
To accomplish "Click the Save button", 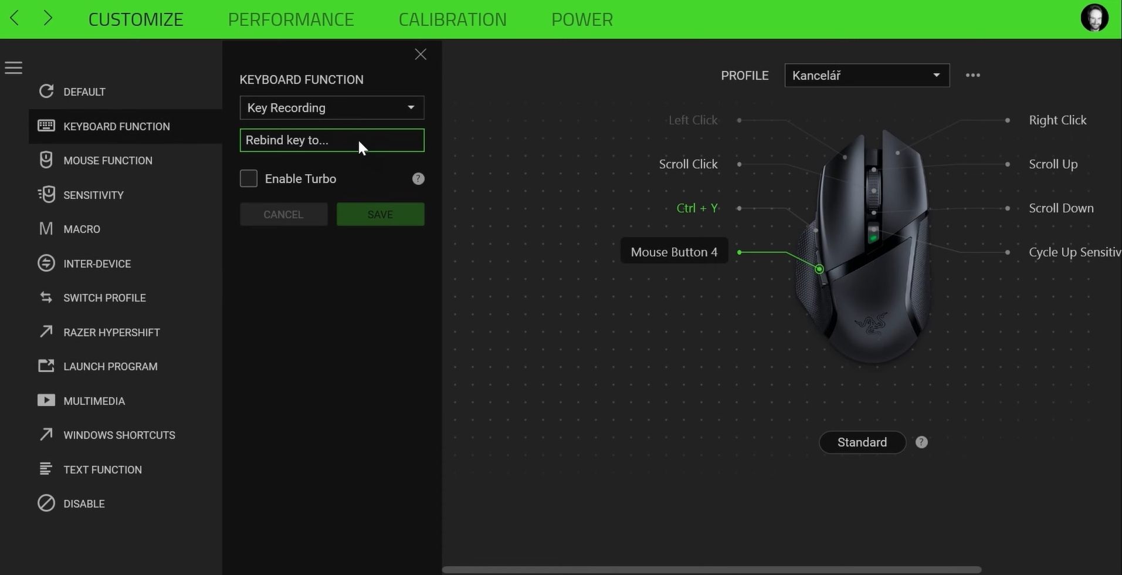I will (381, 214).
